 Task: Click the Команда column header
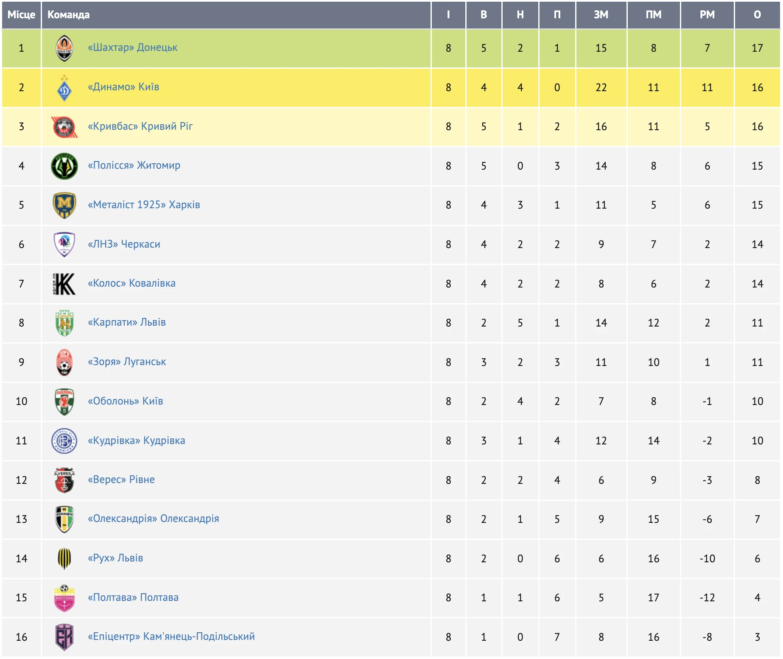coord(69,15)
